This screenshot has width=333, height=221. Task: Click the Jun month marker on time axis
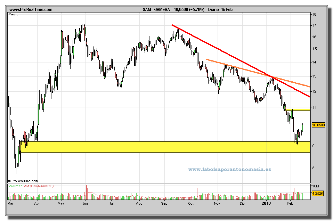pos(85,203)
